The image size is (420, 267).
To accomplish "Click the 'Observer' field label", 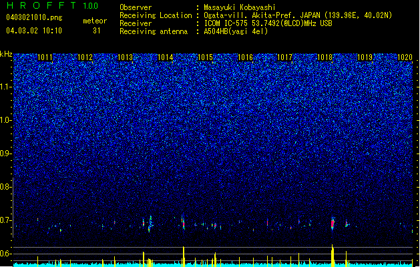I will coord(136,7).
